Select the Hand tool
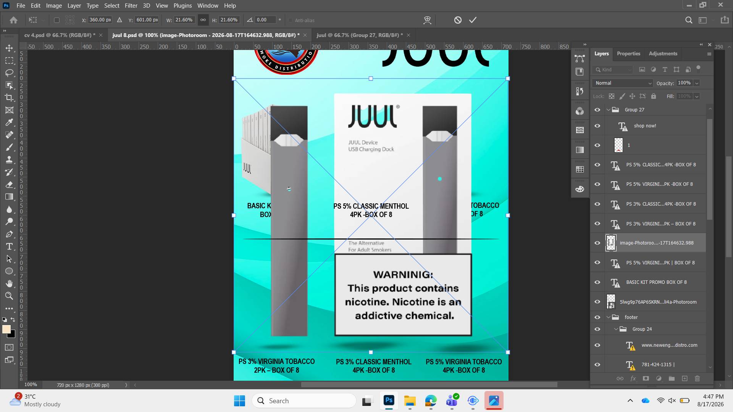 (9, 283)
